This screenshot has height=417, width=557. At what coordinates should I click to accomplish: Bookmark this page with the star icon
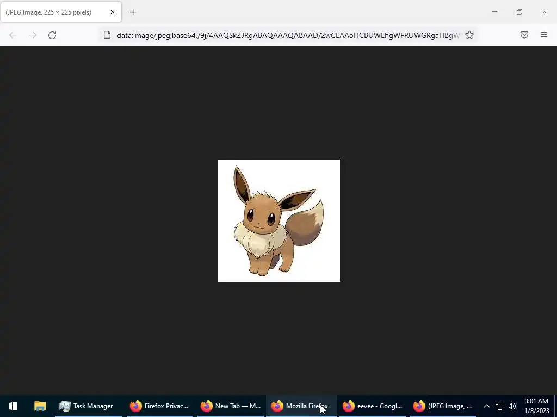469,35
